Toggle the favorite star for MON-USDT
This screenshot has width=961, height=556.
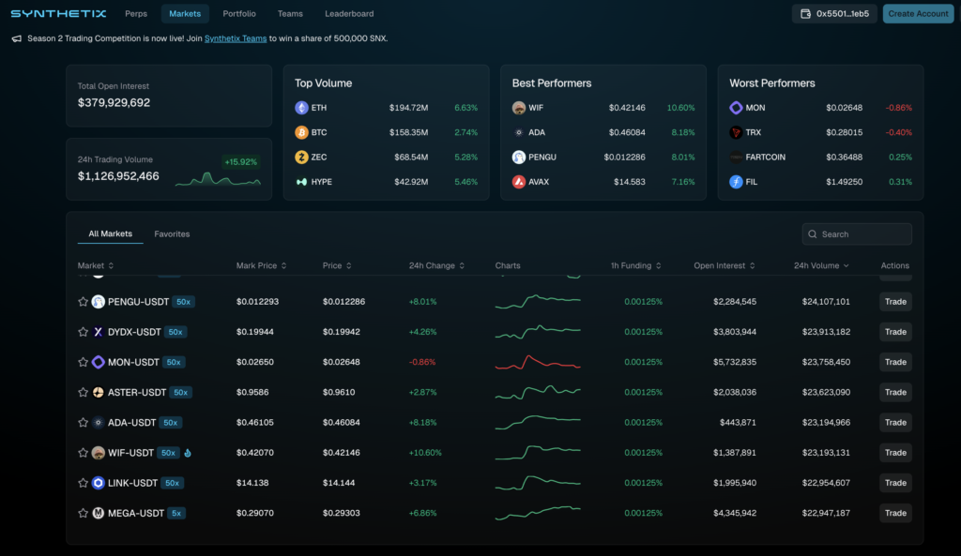[x=83, y=362]
